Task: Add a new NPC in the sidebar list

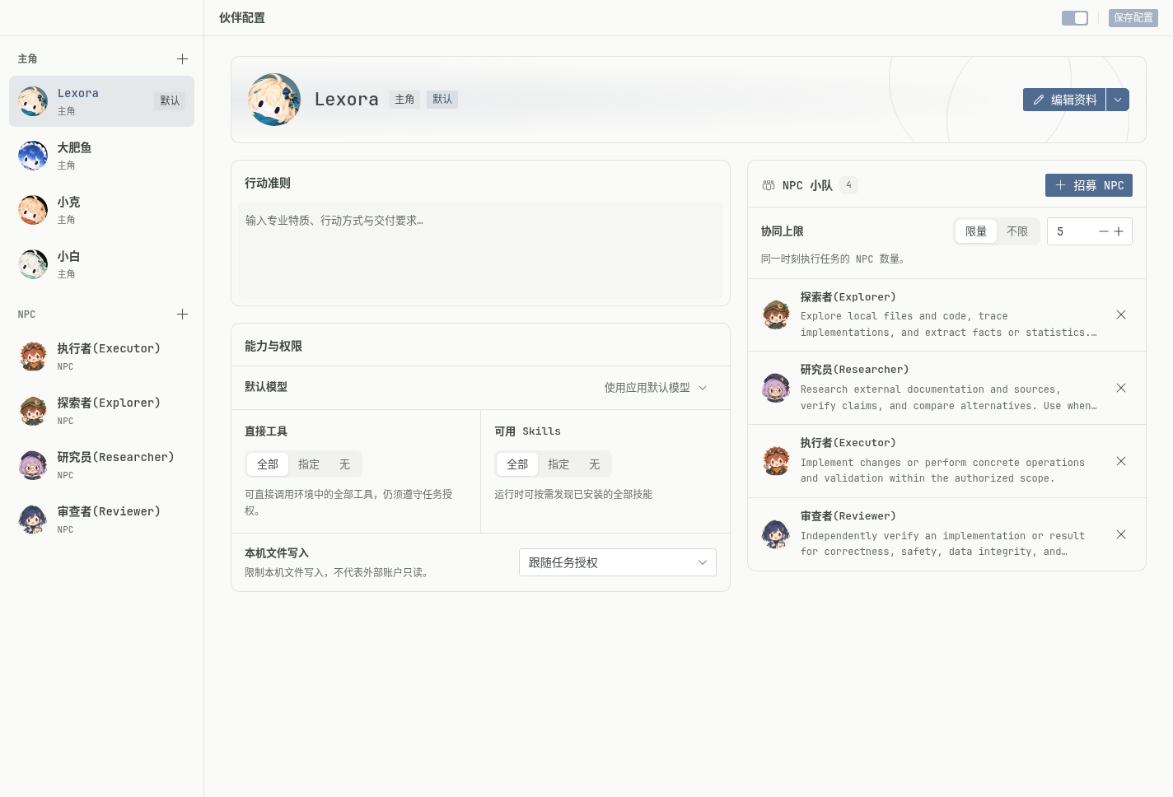Action: [x=182, y=315]
